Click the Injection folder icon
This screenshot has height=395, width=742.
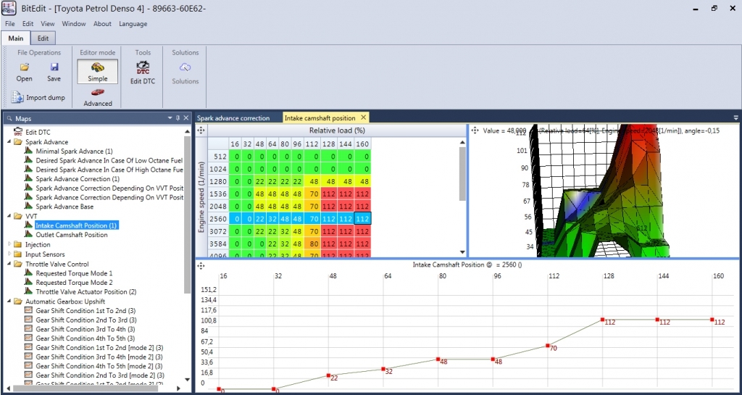point(18,244)
